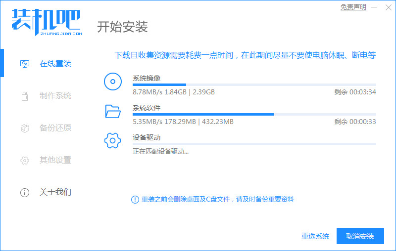
Task: Click the gear icon for 设备驱动
Action: point(113,141)
